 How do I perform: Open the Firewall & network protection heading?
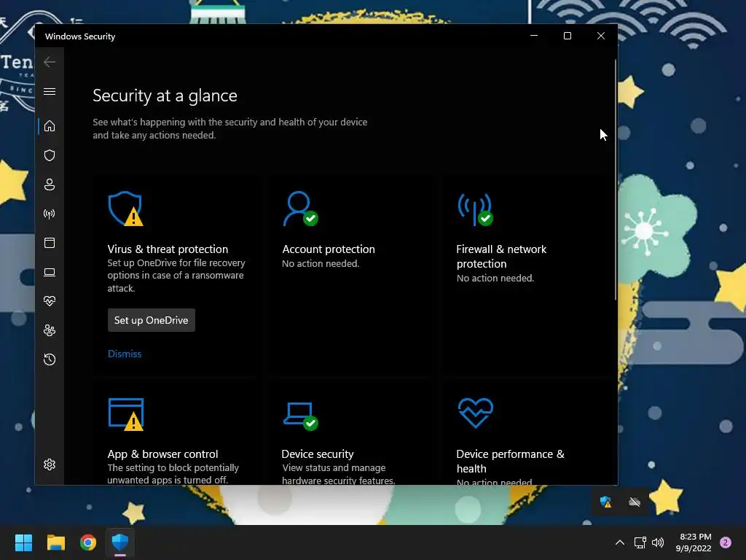point(501,256)
